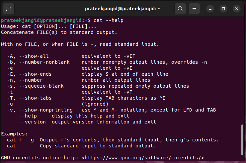
Task: Click the terminal vertical scrollbar thumb
Action: (x=242, y=140)
